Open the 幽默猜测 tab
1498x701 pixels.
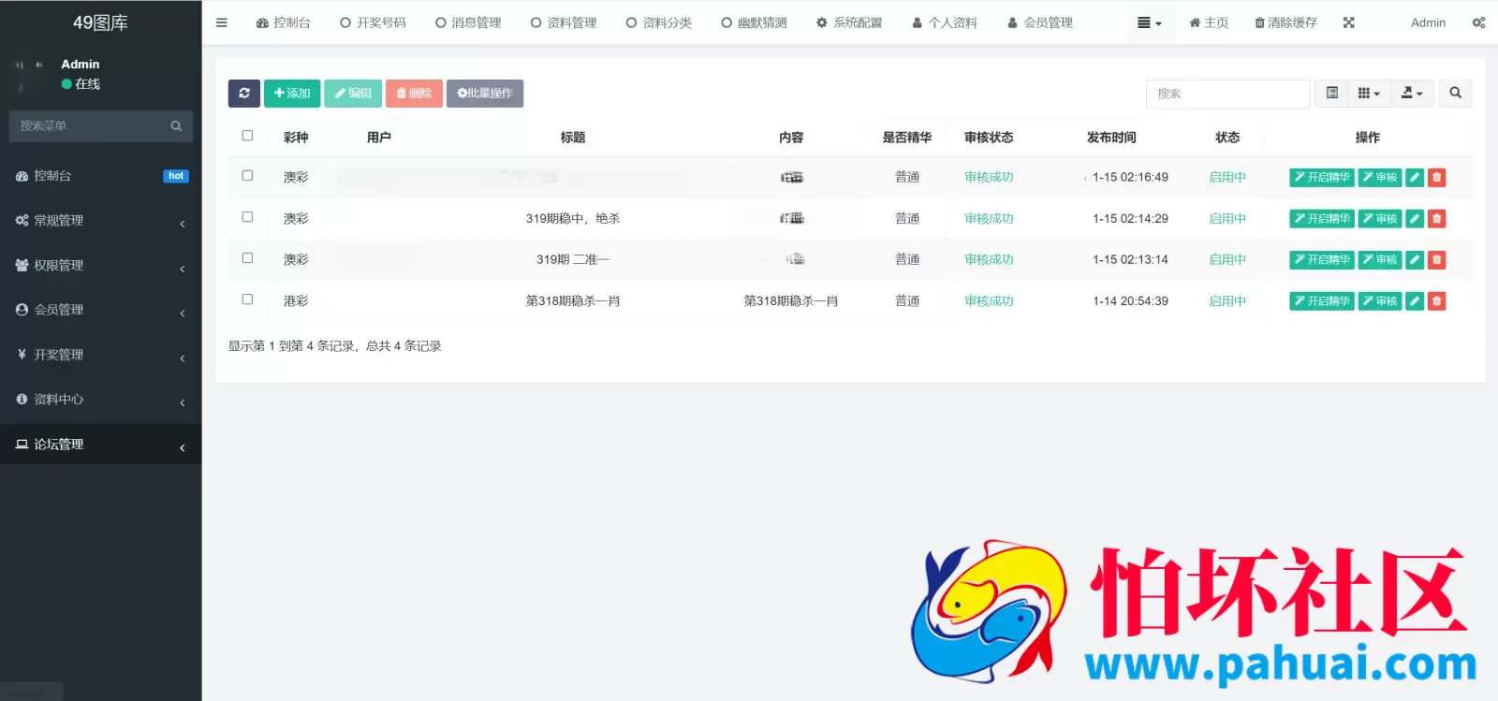(x=755, y=22)
